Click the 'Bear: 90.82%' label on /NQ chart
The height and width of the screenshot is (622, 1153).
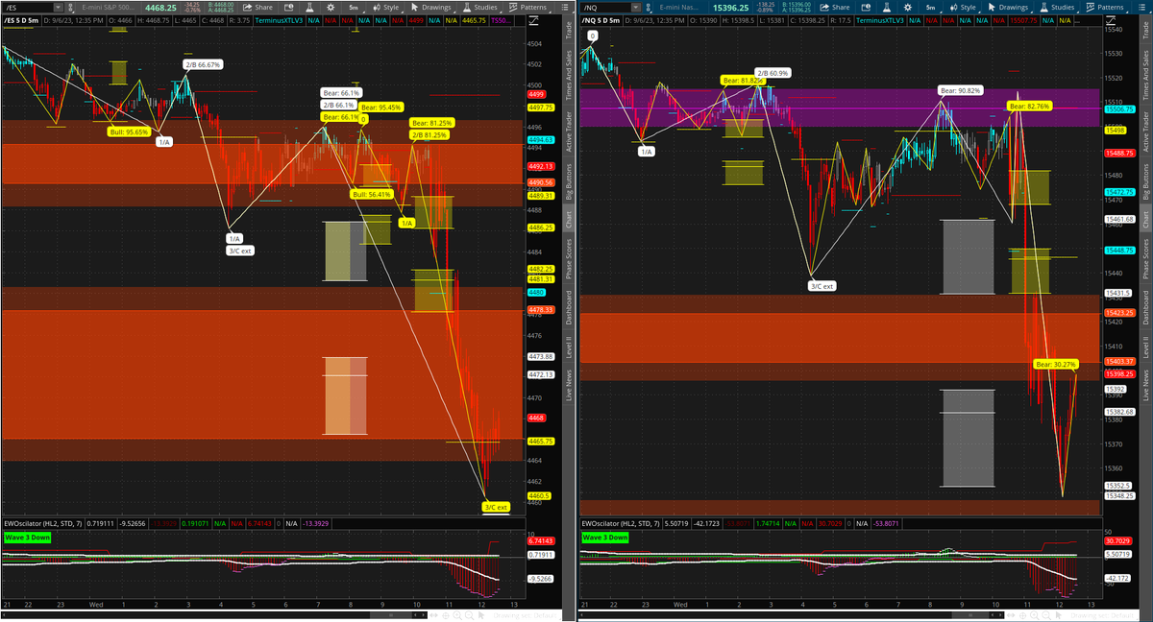pyautogui.click(x=961, y=90)
